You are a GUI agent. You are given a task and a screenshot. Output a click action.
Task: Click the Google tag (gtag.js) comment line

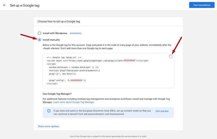(x=64, y=57)
